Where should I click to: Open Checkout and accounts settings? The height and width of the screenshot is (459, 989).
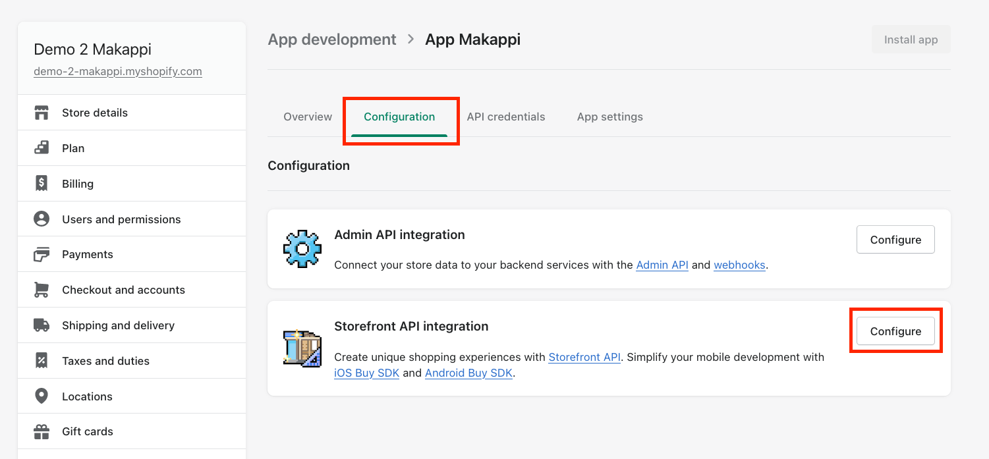point(132,290)
